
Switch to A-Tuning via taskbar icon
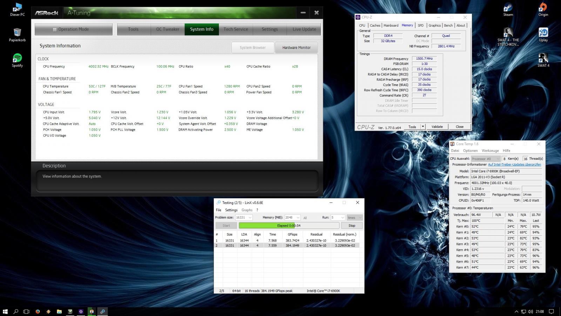click(70, 311)
